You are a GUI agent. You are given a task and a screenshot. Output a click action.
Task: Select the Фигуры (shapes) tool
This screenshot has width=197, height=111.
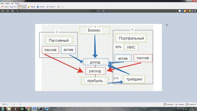click(22, 7)
